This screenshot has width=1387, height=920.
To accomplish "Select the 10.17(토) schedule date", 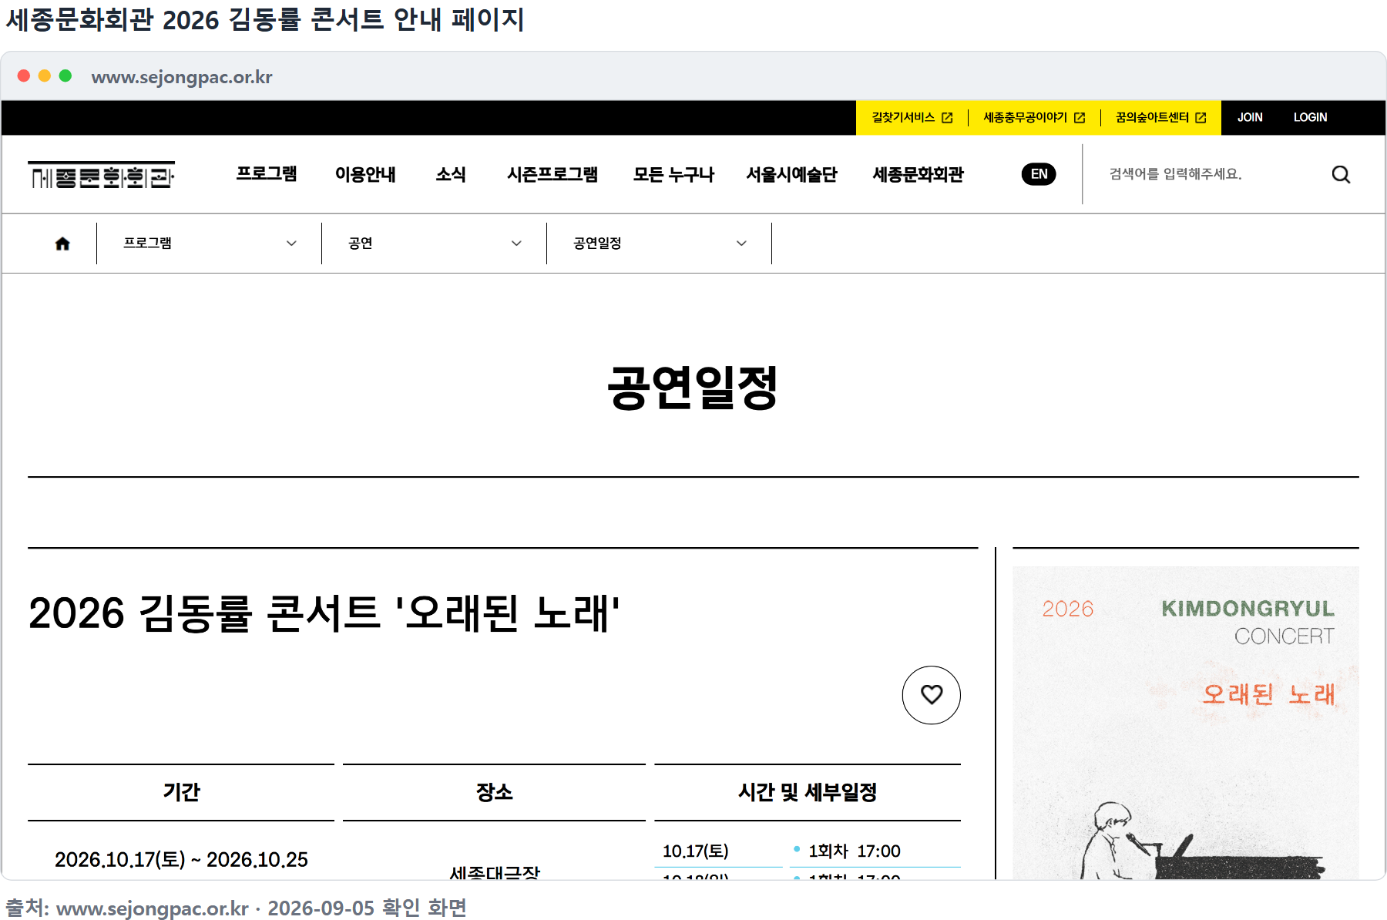I will click(695, 851).
